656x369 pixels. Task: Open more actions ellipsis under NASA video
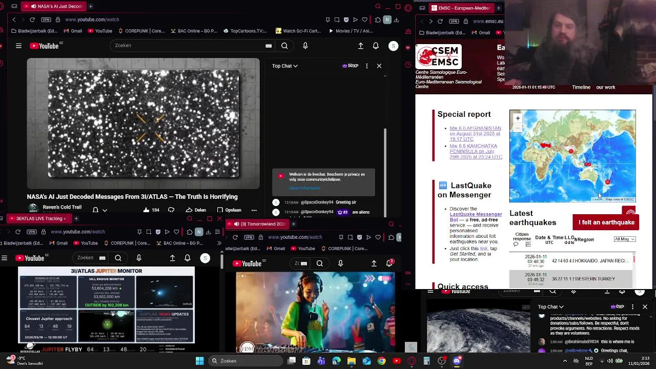point(254,210)
